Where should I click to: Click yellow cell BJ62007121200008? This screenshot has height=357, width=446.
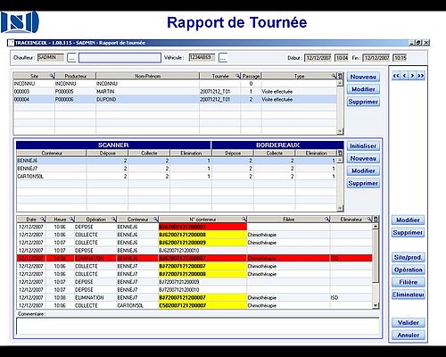(202, 235)
